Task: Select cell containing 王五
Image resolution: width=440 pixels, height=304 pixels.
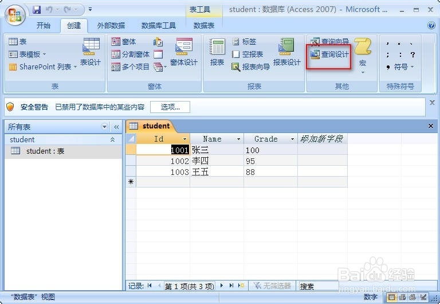Action: pos(217,172)
